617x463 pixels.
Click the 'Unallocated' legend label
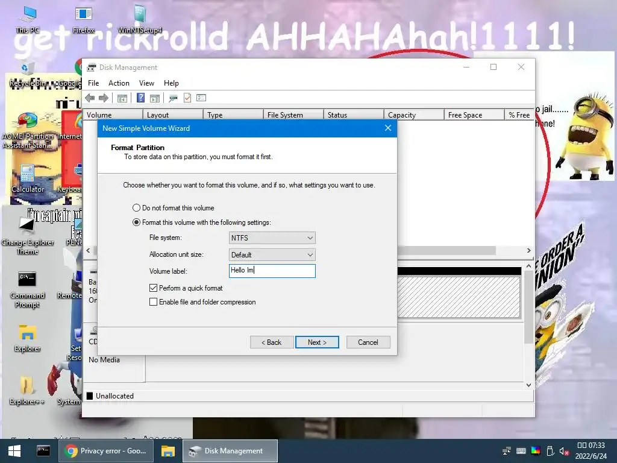point(114,396)
